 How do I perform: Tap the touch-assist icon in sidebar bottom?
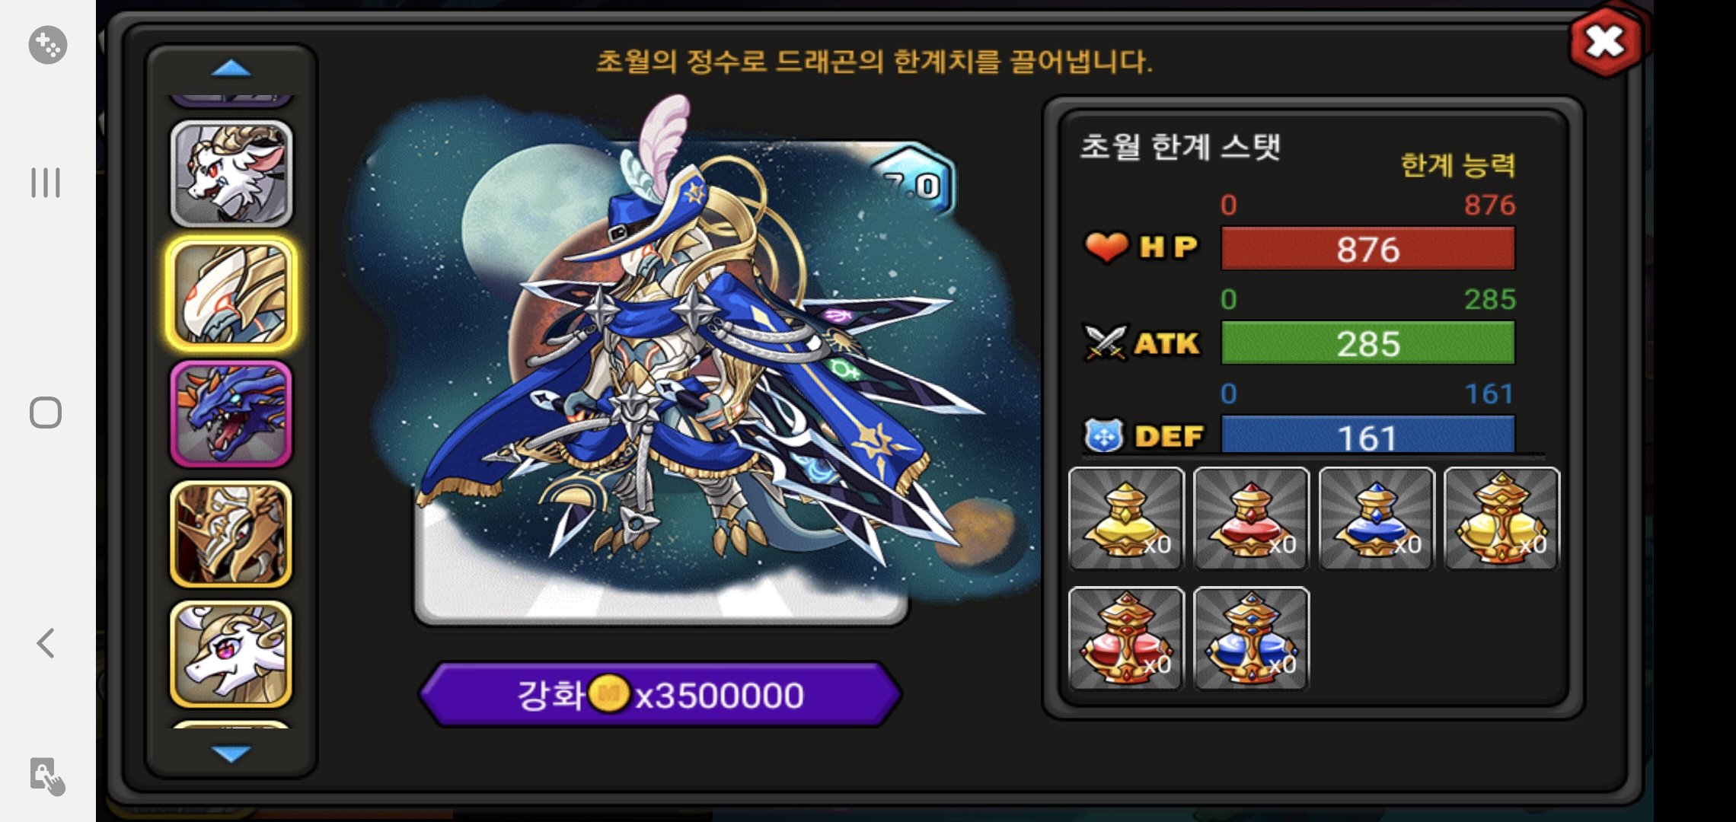(x=47, y=776)
